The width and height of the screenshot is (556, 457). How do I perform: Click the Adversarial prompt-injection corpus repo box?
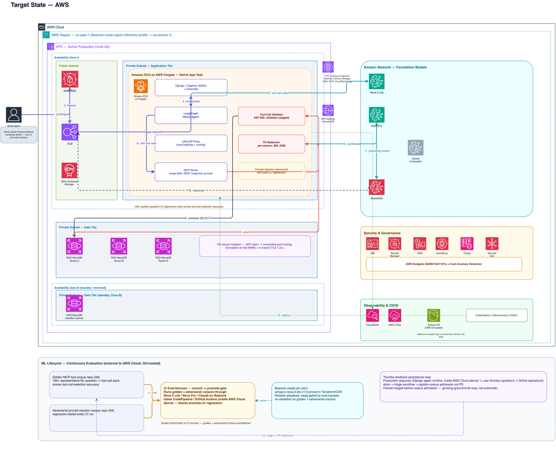(97, 418)
